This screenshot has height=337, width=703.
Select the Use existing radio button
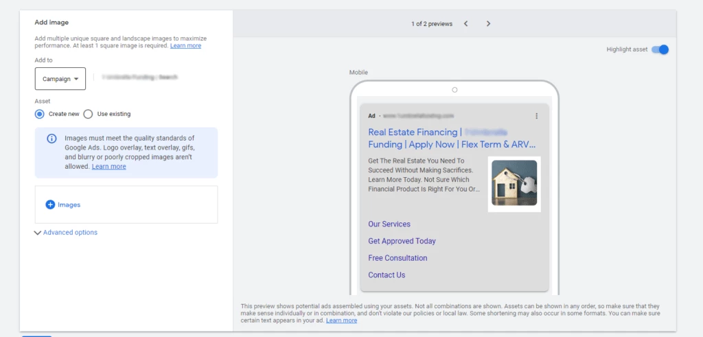point(89,114)
